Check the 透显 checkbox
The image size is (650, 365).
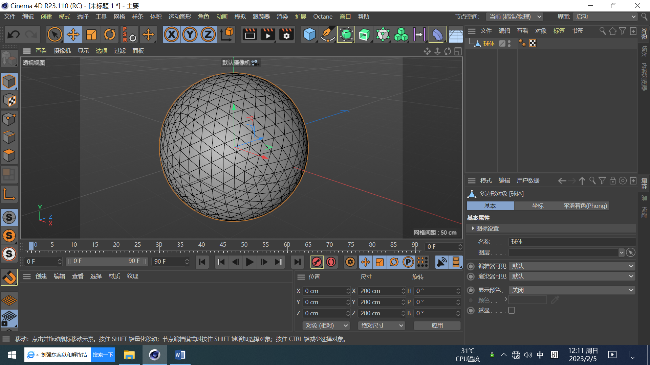(512, 310)
